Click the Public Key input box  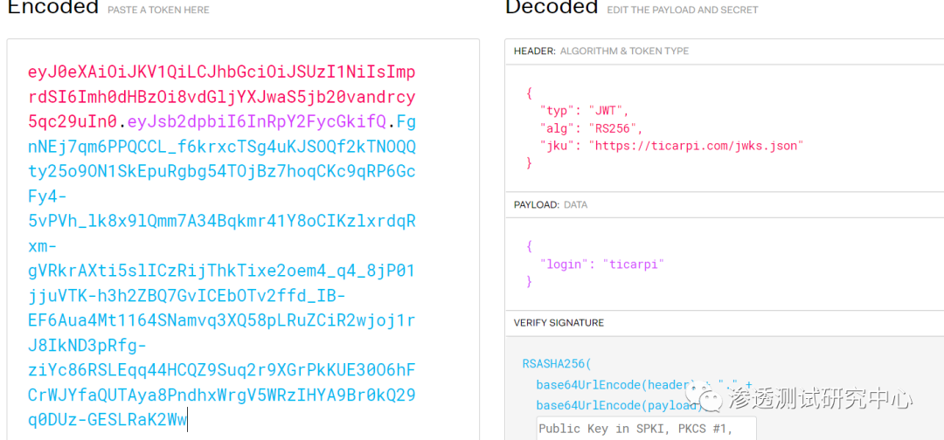point(645,428)
